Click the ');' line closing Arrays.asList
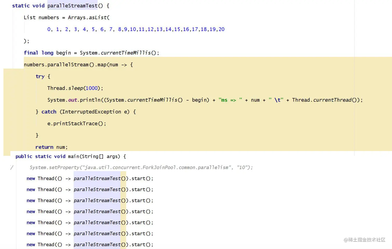This screenshot has height=249, width=392. click(27, 41)
